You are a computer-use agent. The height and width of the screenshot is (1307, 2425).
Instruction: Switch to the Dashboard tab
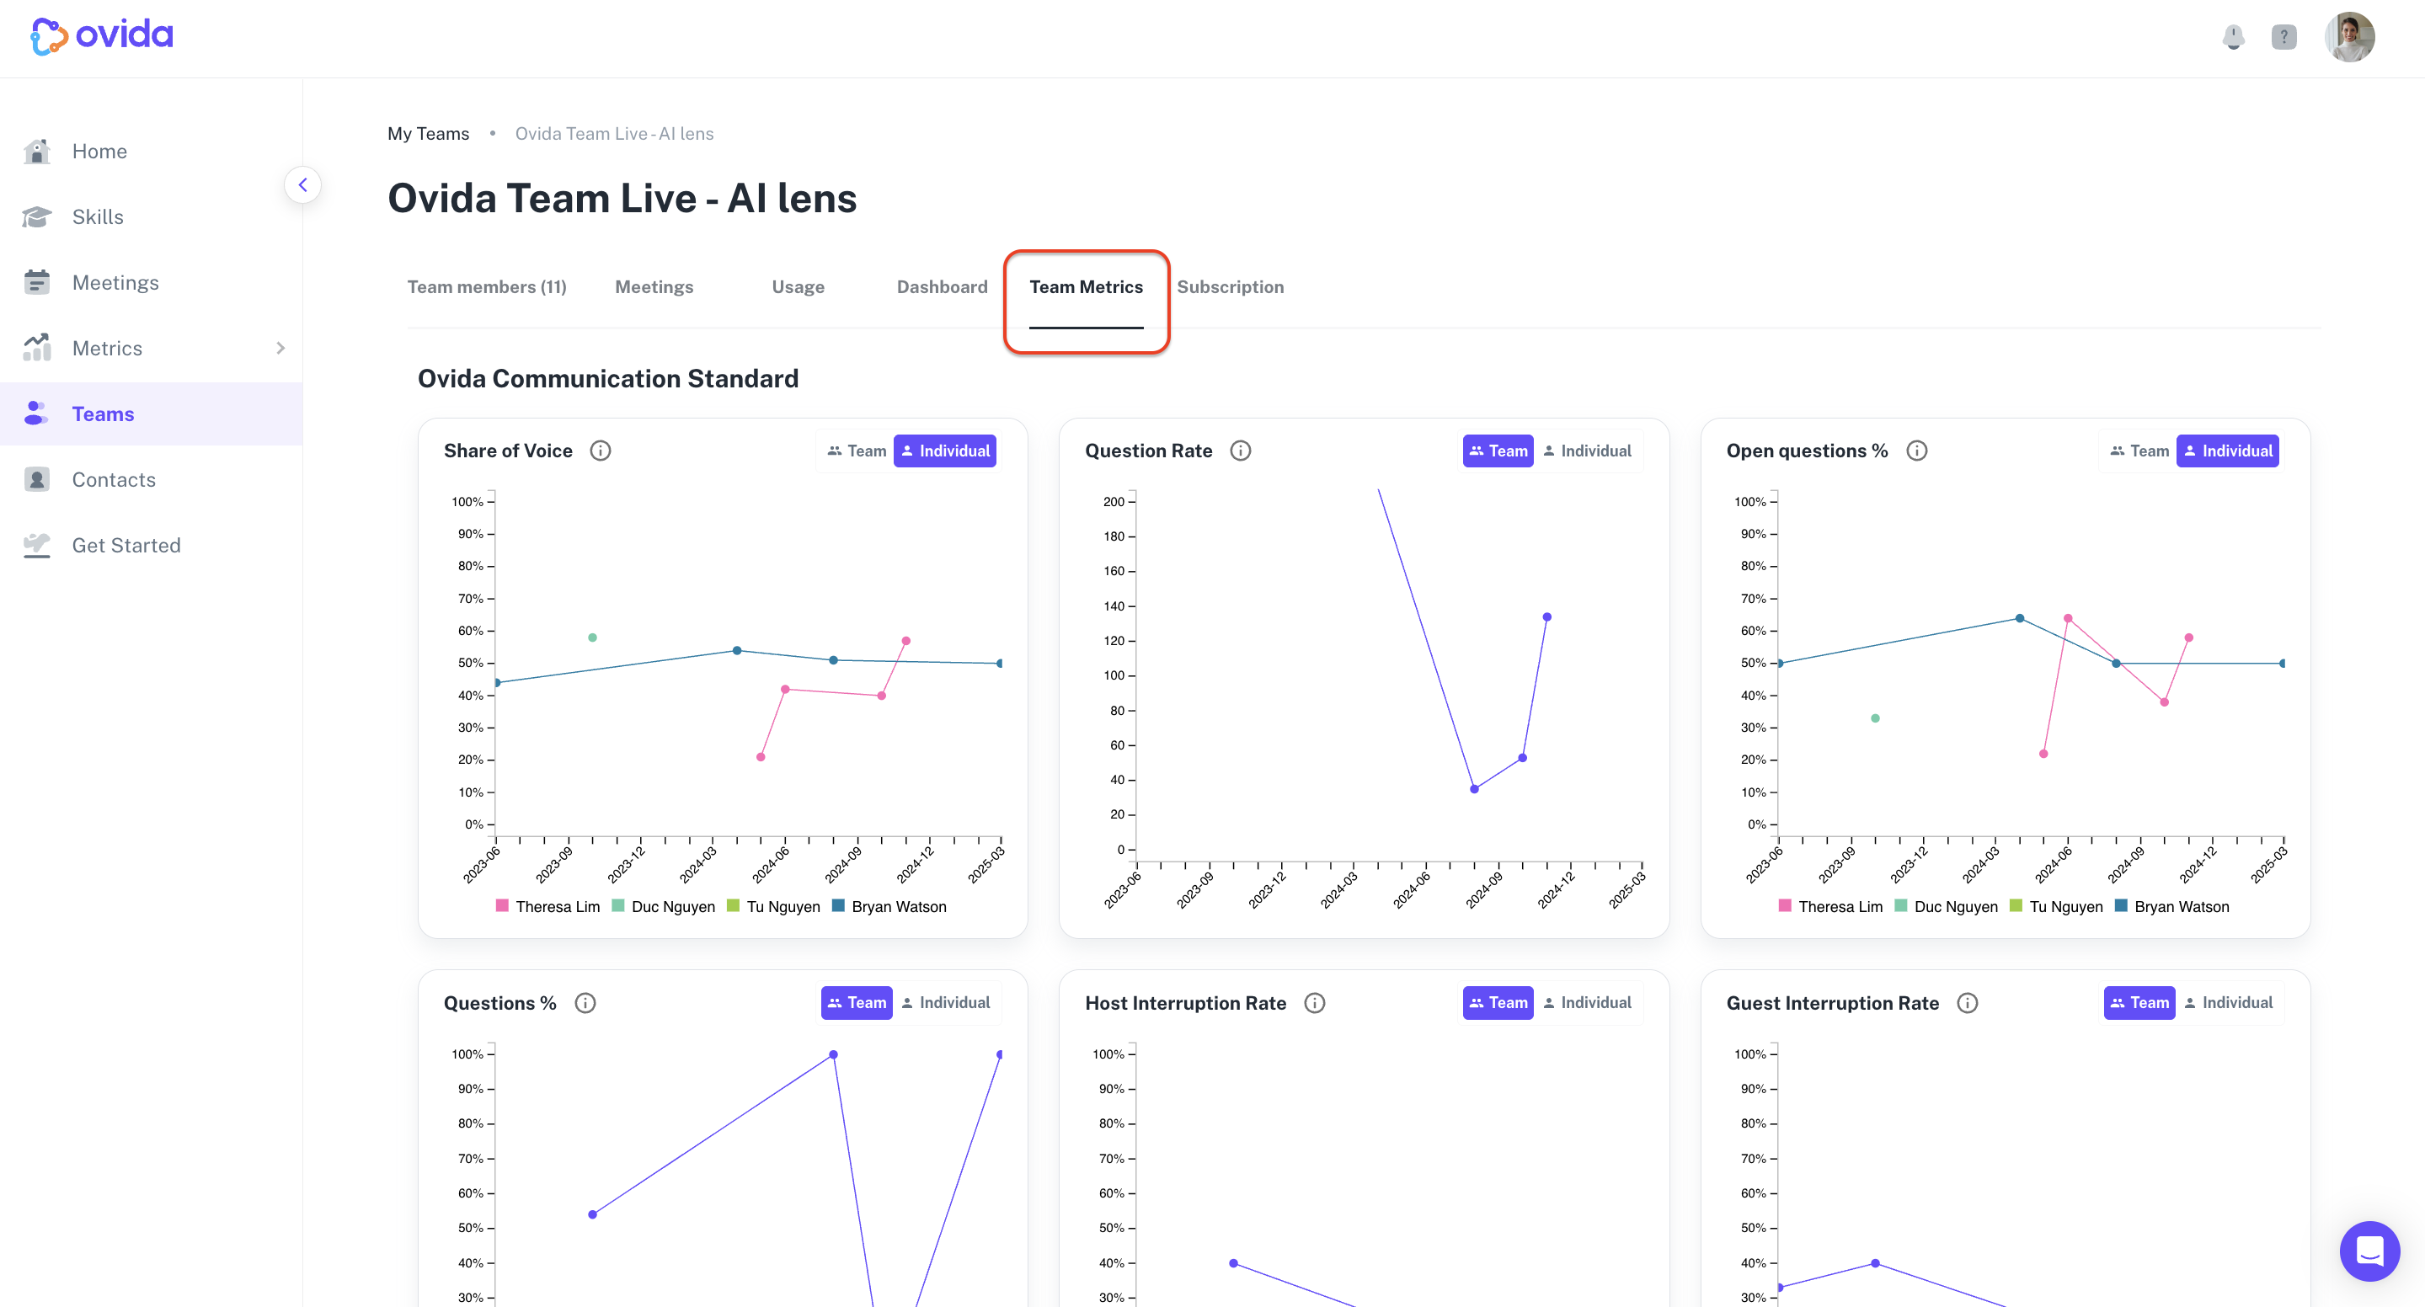pos(943,287)
